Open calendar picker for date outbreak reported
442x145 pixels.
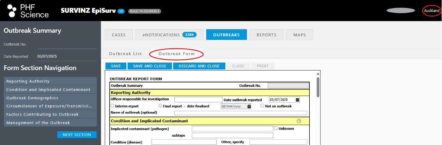[297, 100]
